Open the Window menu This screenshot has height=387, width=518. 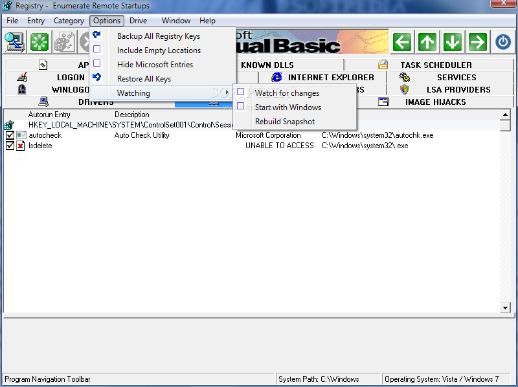[x=175, y=21]
